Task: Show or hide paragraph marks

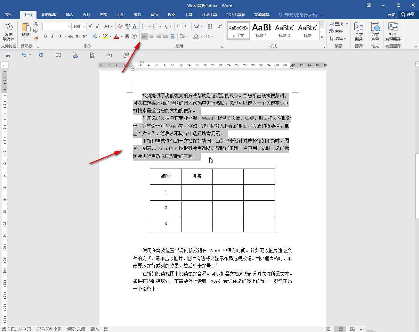Action: [x=220, y=26]
